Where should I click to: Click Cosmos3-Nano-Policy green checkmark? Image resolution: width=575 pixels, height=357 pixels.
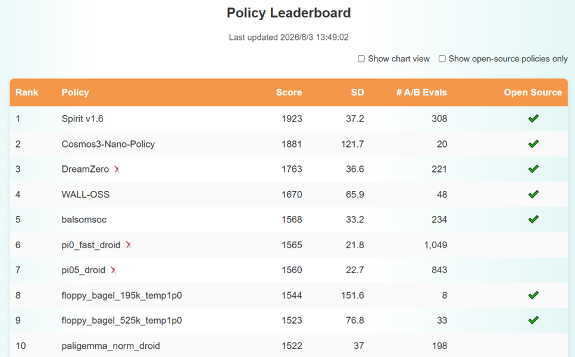(x=533, y=143)
